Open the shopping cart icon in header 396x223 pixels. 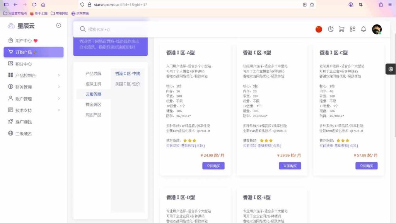click(341, 29)
